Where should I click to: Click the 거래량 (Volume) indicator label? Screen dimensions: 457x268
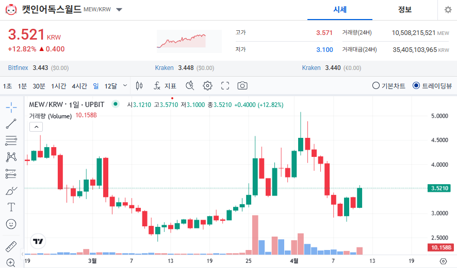pos(50,116)
